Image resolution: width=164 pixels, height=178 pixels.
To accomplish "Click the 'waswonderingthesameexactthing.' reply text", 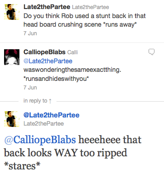I will pyautogui.click(x=72, y=70).
